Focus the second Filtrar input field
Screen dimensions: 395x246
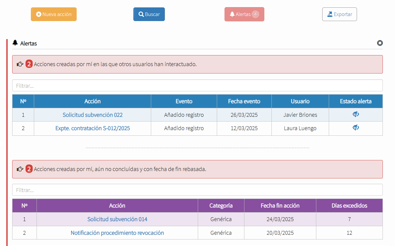[x=197, y=190]
